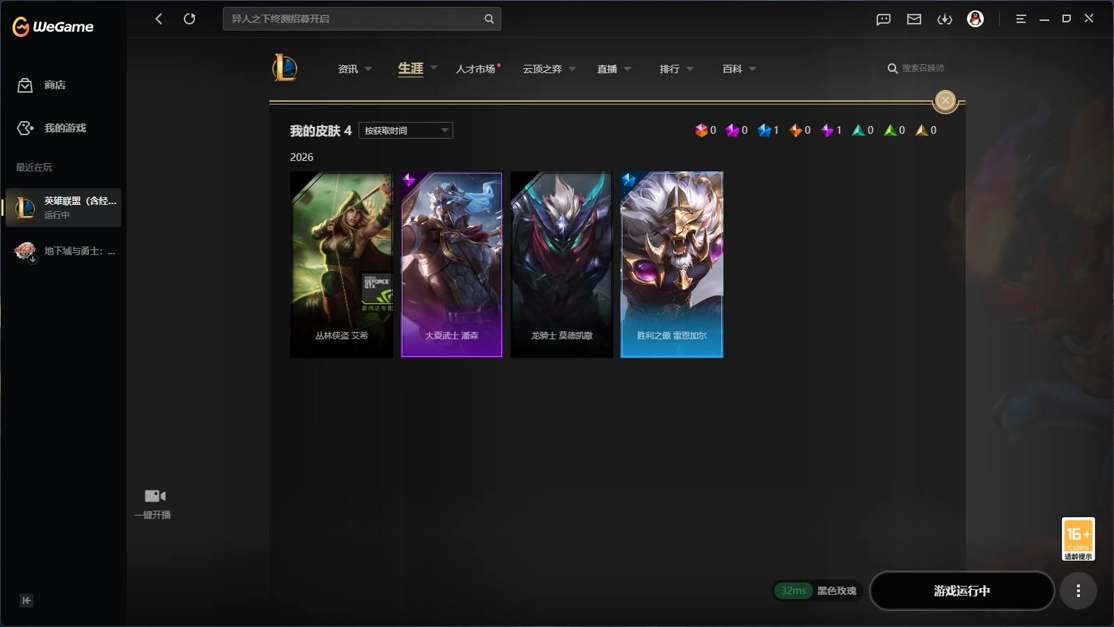Open the 丛林侠盗 艾希 skin card
The width and height of the screenshot is (1114, 627).
click(x=342, y=265)
